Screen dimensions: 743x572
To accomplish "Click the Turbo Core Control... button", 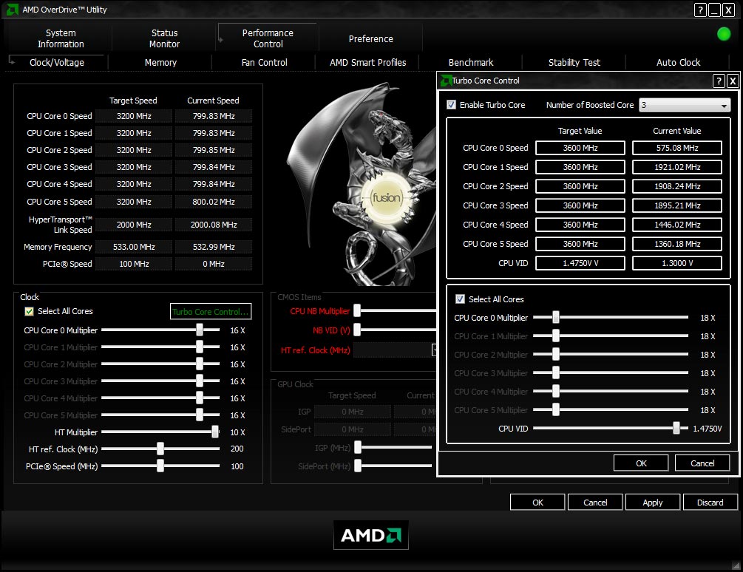I will 211,312.
